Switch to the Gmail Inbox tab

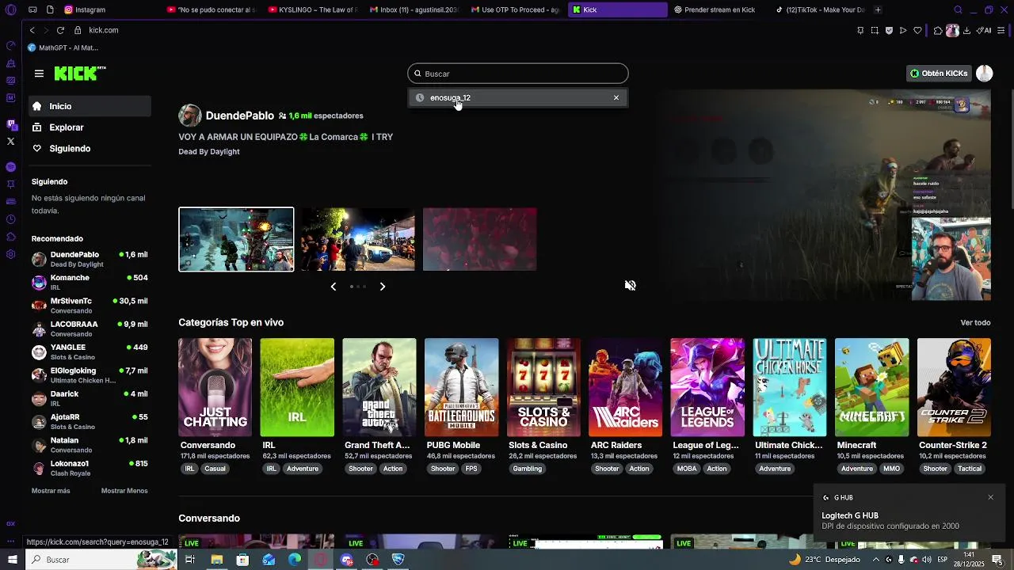click(414, 9)
